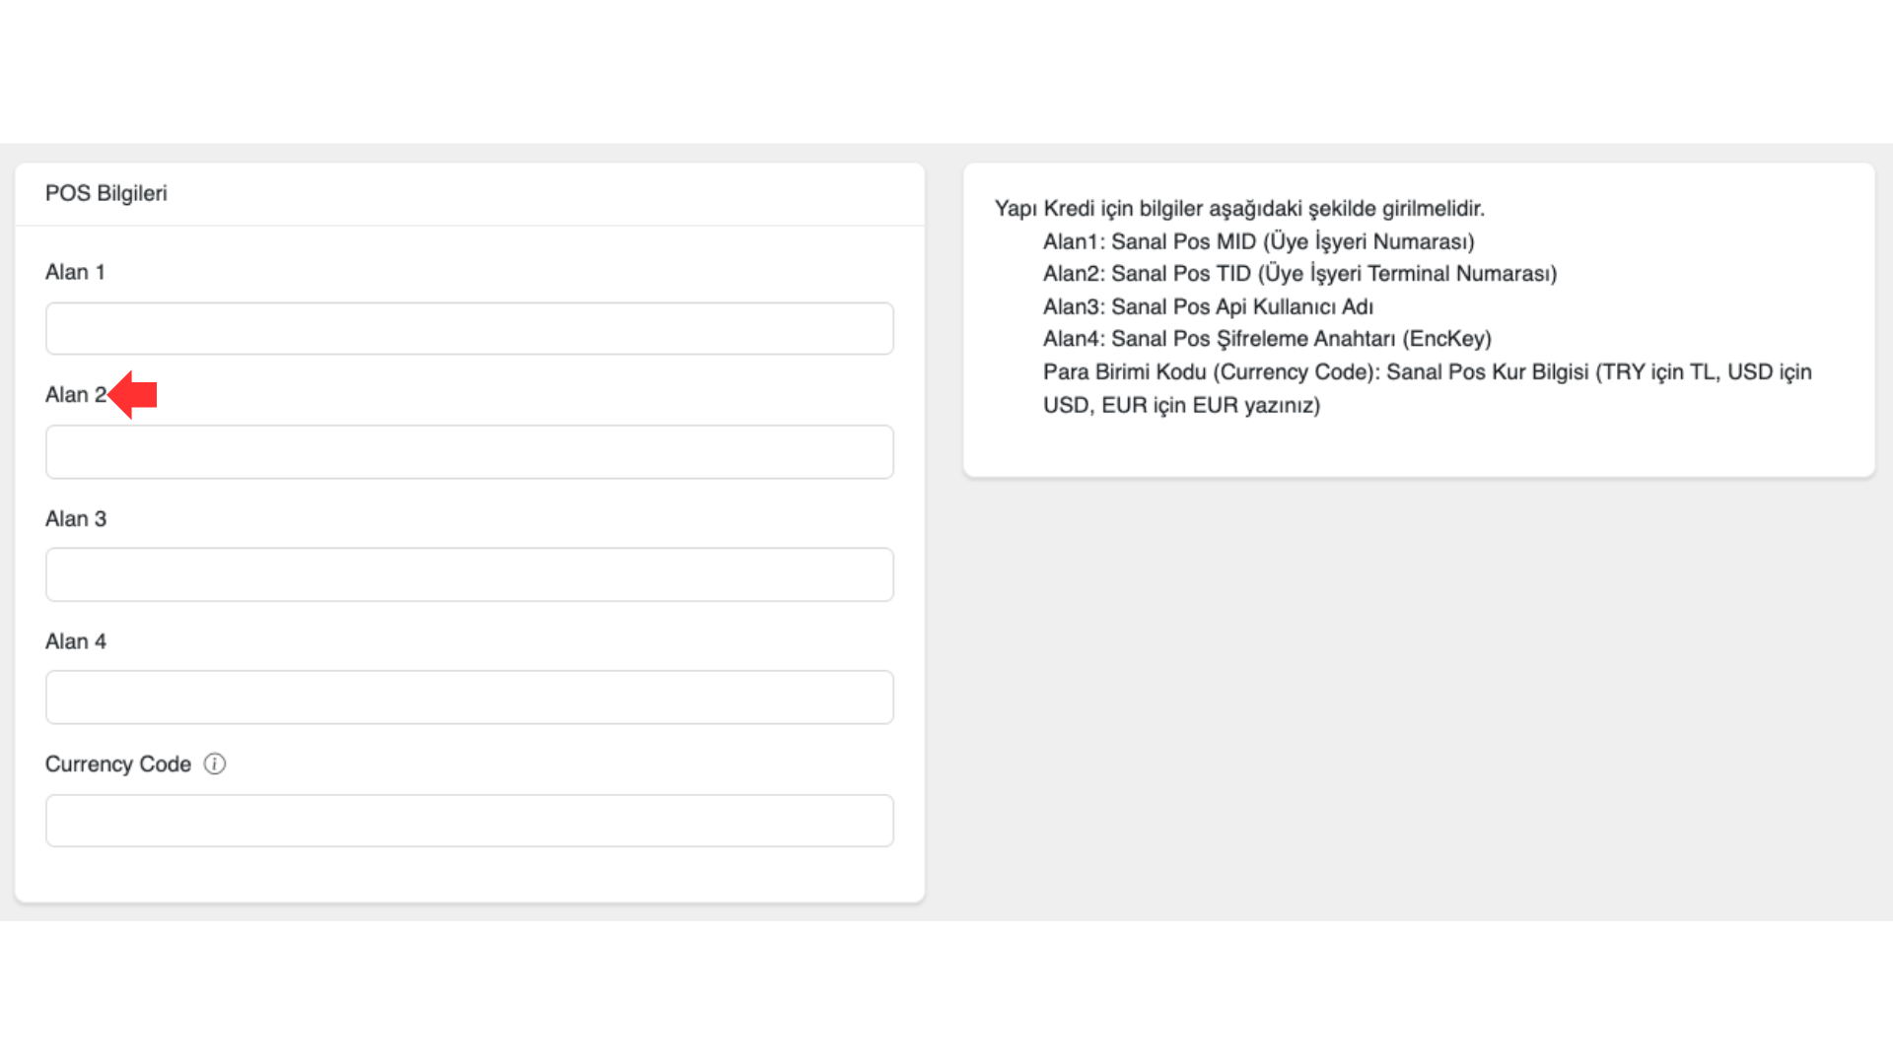
Task: Click the Alan 4 text field
Action: [469, 698]
